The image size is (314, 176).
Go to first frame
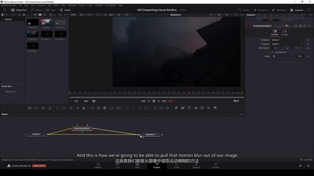pyautogui.click(x=143, y=101)
